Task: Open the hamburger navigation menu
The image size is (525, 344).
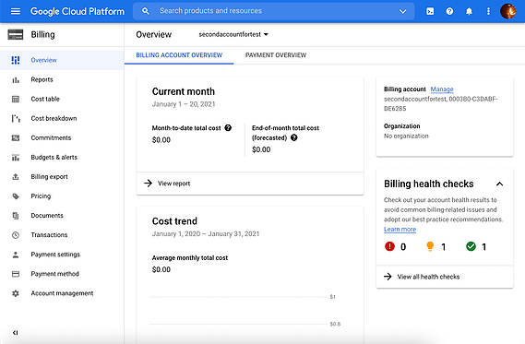Action: coord(16,11)
